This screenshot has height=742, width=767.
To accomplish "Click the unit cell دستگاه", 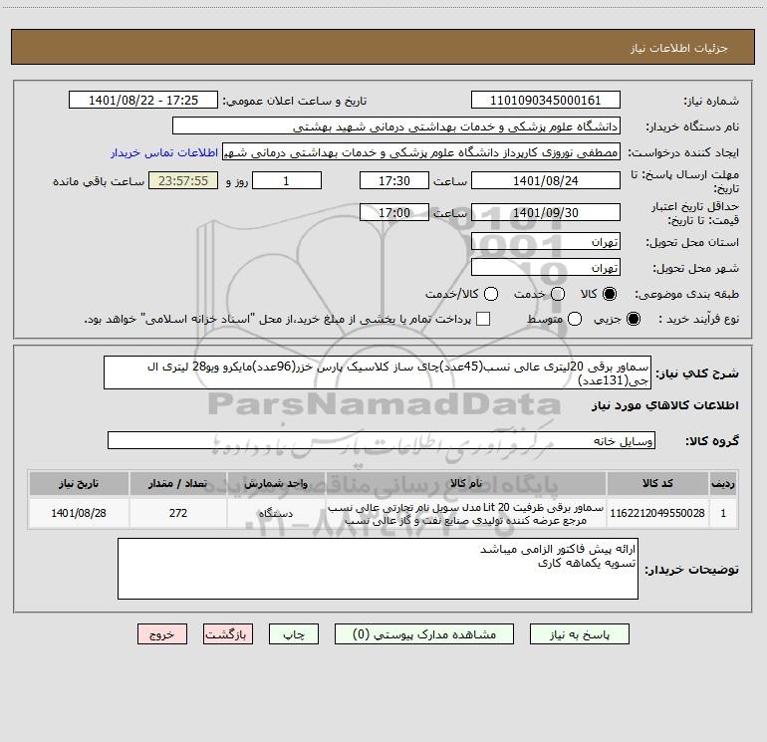I will tap(276, 513).
